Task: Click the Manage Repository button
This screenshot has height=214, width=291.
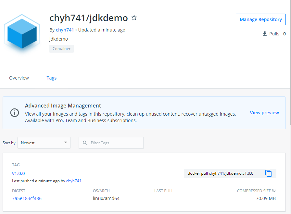Action: pos(260,19)
